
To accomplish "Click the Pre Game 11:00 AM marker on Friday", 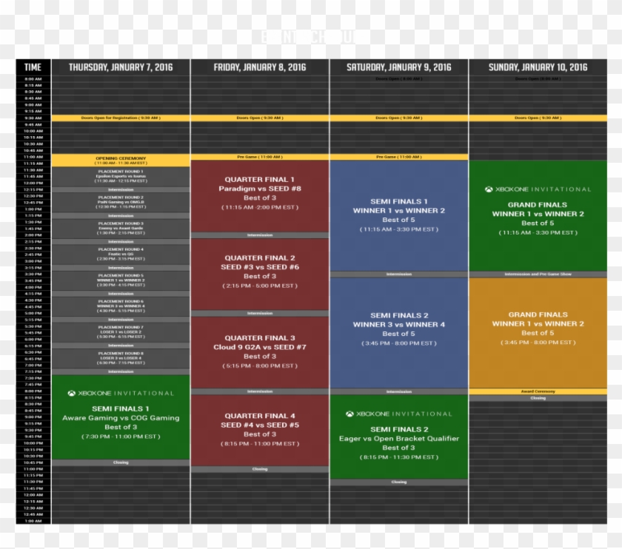I will pos(259,156).
